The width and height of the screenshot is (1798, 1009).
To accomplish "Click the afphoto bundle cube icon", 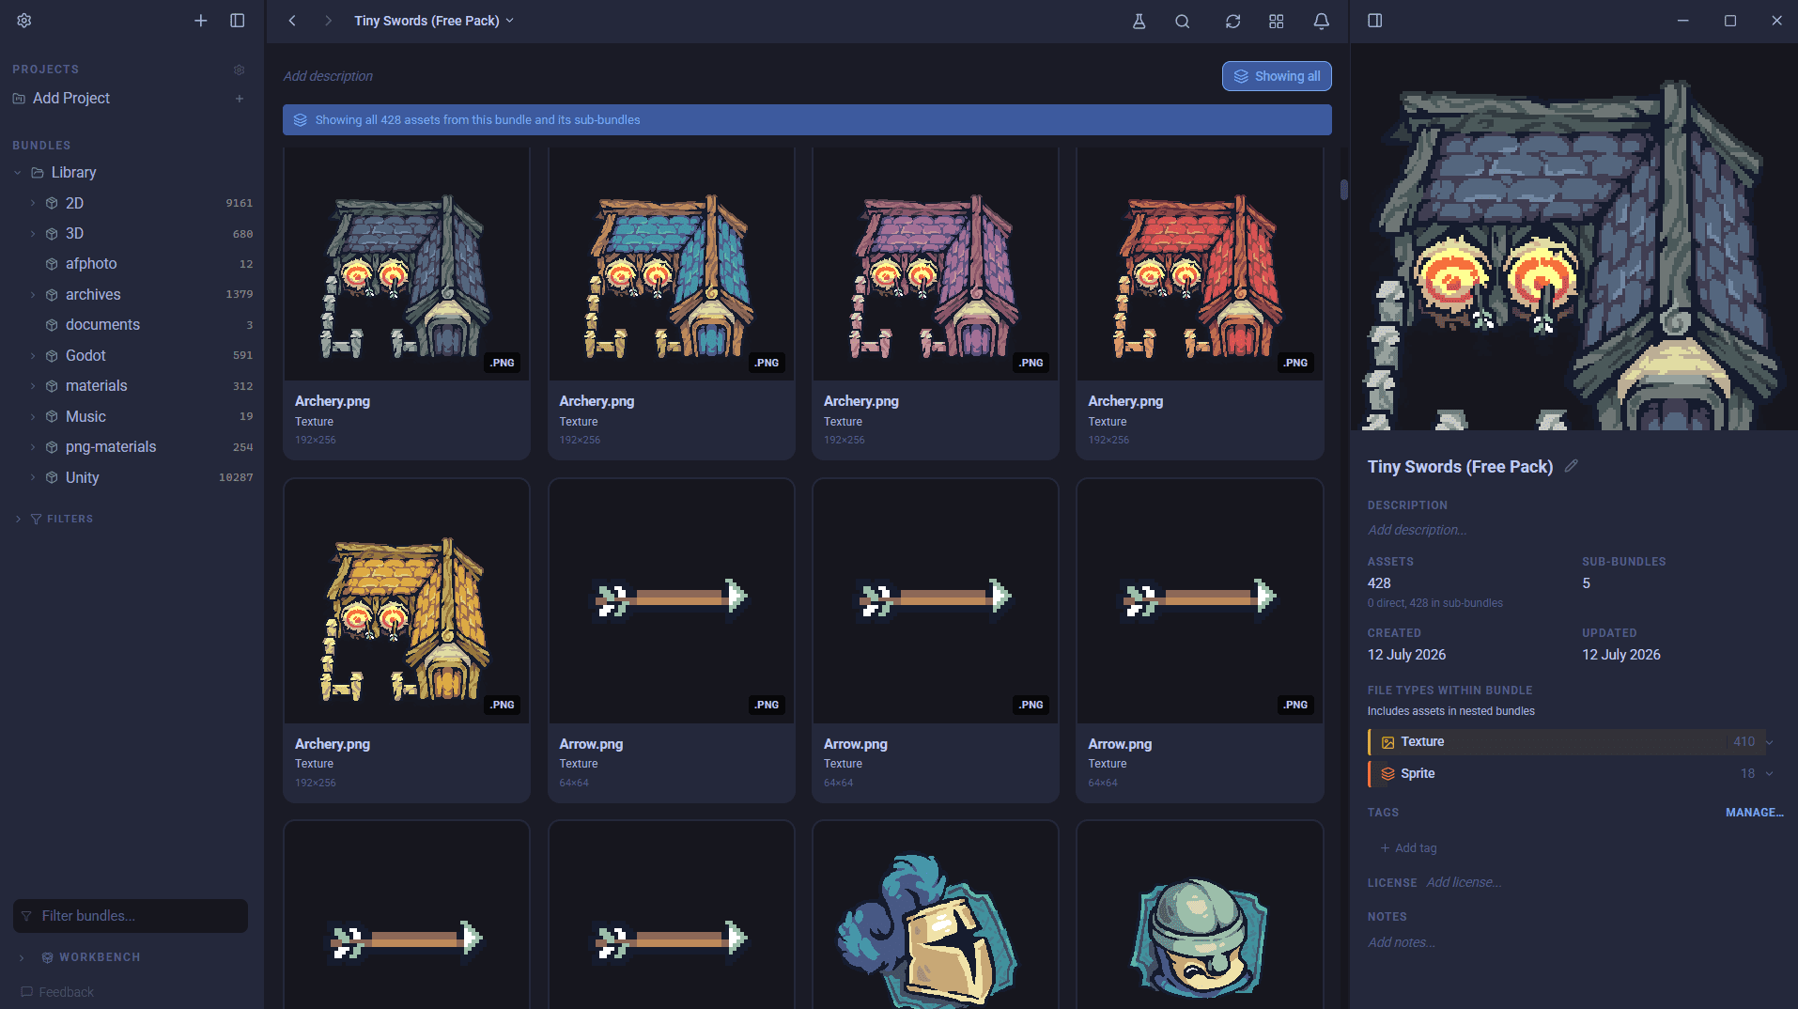I will click(x=52, y=264).
